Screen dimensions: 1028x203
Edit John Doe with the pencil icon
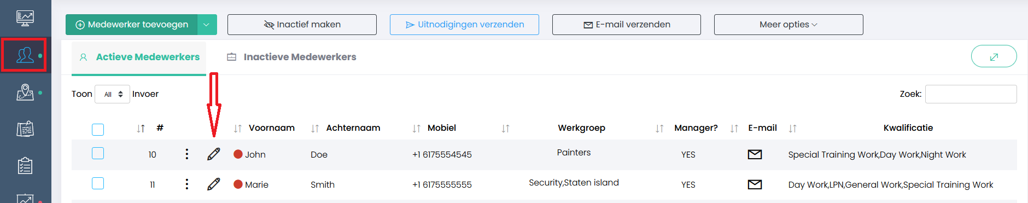tap(214, 154)
